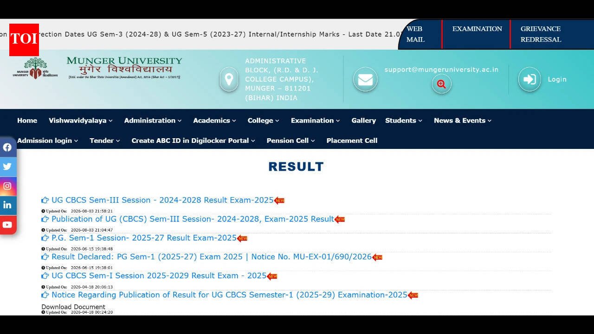Click the location pin address icon
This screenshot has width=594, height=334.
pyautogui.click(x=229, y=79)
